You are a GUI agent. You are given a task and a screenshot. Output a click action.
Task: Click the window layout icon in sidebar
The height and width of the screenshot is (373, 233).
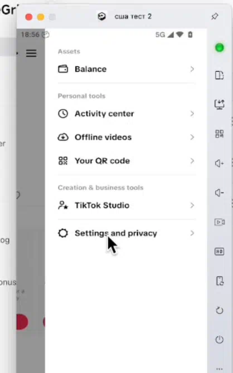pos(219,75)
